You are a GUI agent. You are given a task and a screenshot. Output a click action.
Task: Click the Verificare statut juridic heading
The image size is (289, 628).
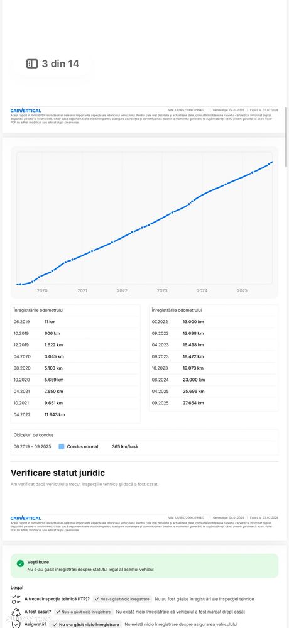58,473
